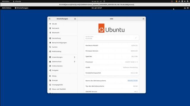
Task: Select Multitasking in the sidebar
Action: pyautogui.click(x=62, y=52)
